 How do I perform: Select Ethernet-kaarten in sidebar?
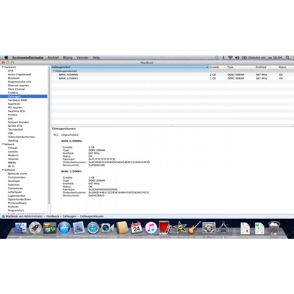pos(18,85)
